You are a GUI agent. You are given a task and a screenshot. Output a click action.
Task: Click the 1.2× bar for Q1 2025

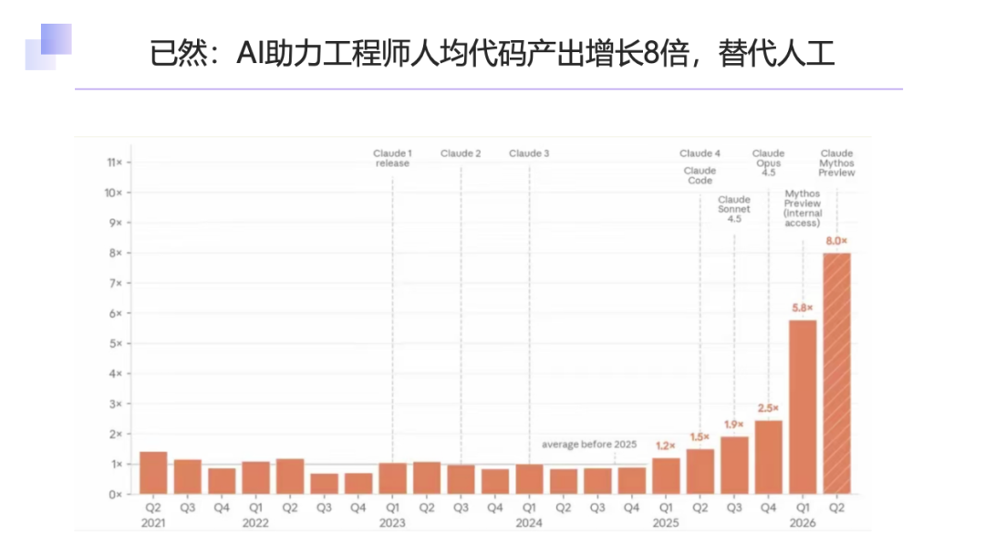(x=666, y=476)
